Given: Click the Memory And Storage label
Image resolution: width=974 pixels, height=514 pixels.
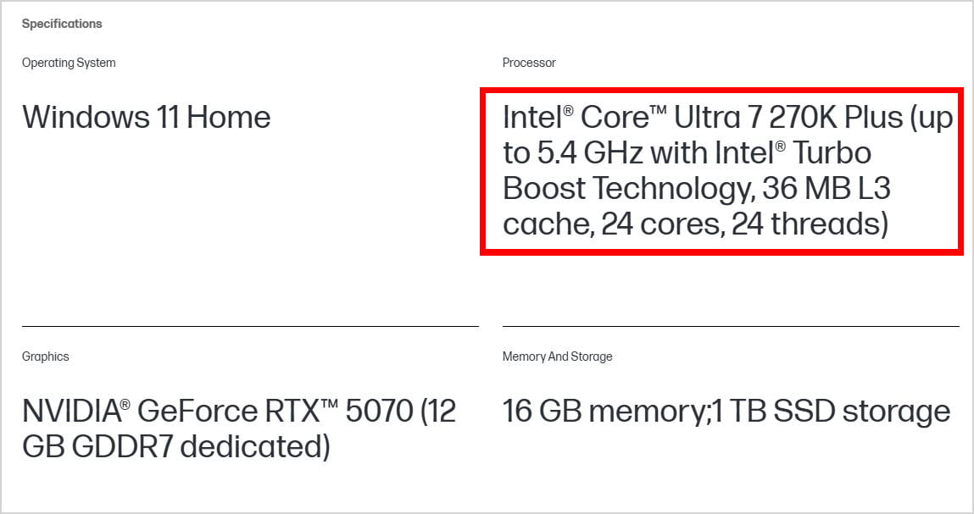Looking at the screenshot, I should (x=557, y=356).
